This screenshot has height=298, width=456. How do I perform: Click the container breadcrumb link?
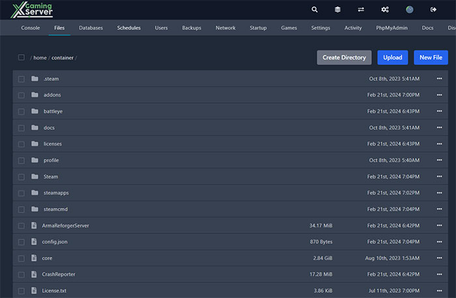coord(63,57)
